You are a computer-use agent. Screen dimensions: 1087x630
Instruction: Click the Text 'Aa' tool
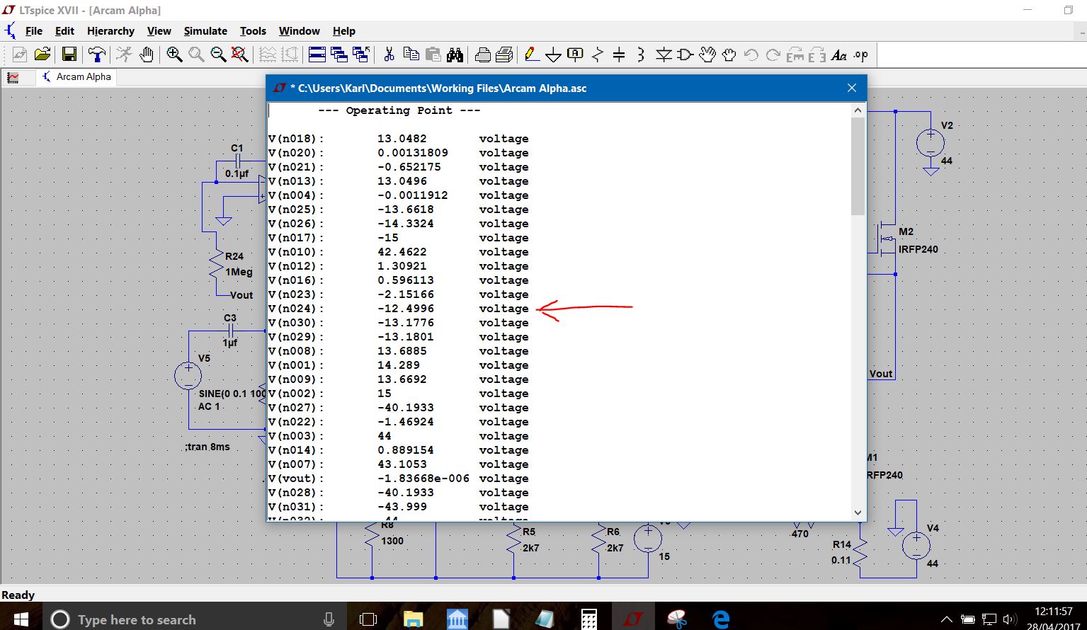(x=839, y=55)
